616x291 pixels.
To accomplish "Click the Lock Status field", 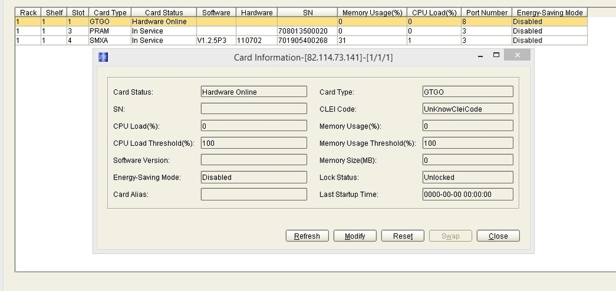I will (x=468, y=177).
